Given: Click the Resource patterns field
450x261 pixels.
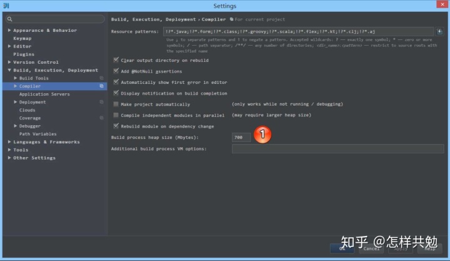Looking at the screenshot, I should click(x=298, y=32).
